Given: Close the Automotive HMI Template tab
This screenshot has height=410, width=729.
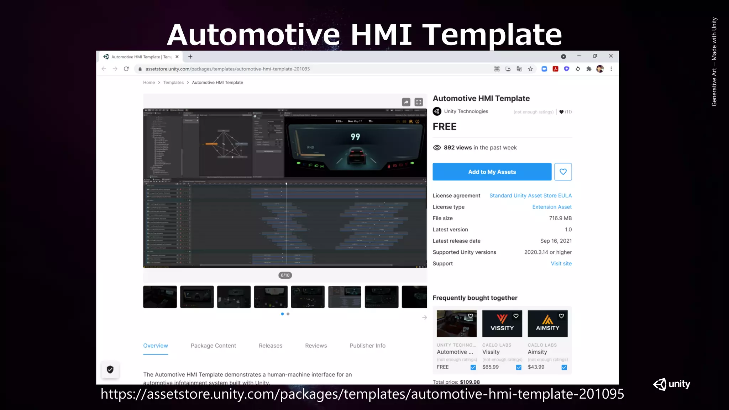Looking at the screenshot, I should pyautogui.click(x=177, y=57).
